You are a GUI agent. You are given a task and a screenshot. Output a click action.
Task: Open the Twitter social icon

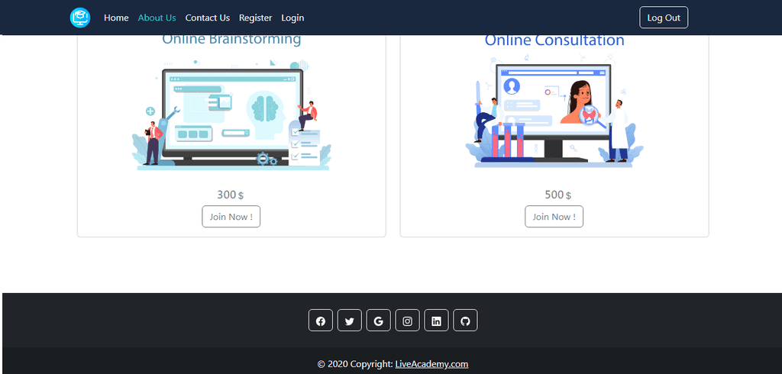pos(350,320)
